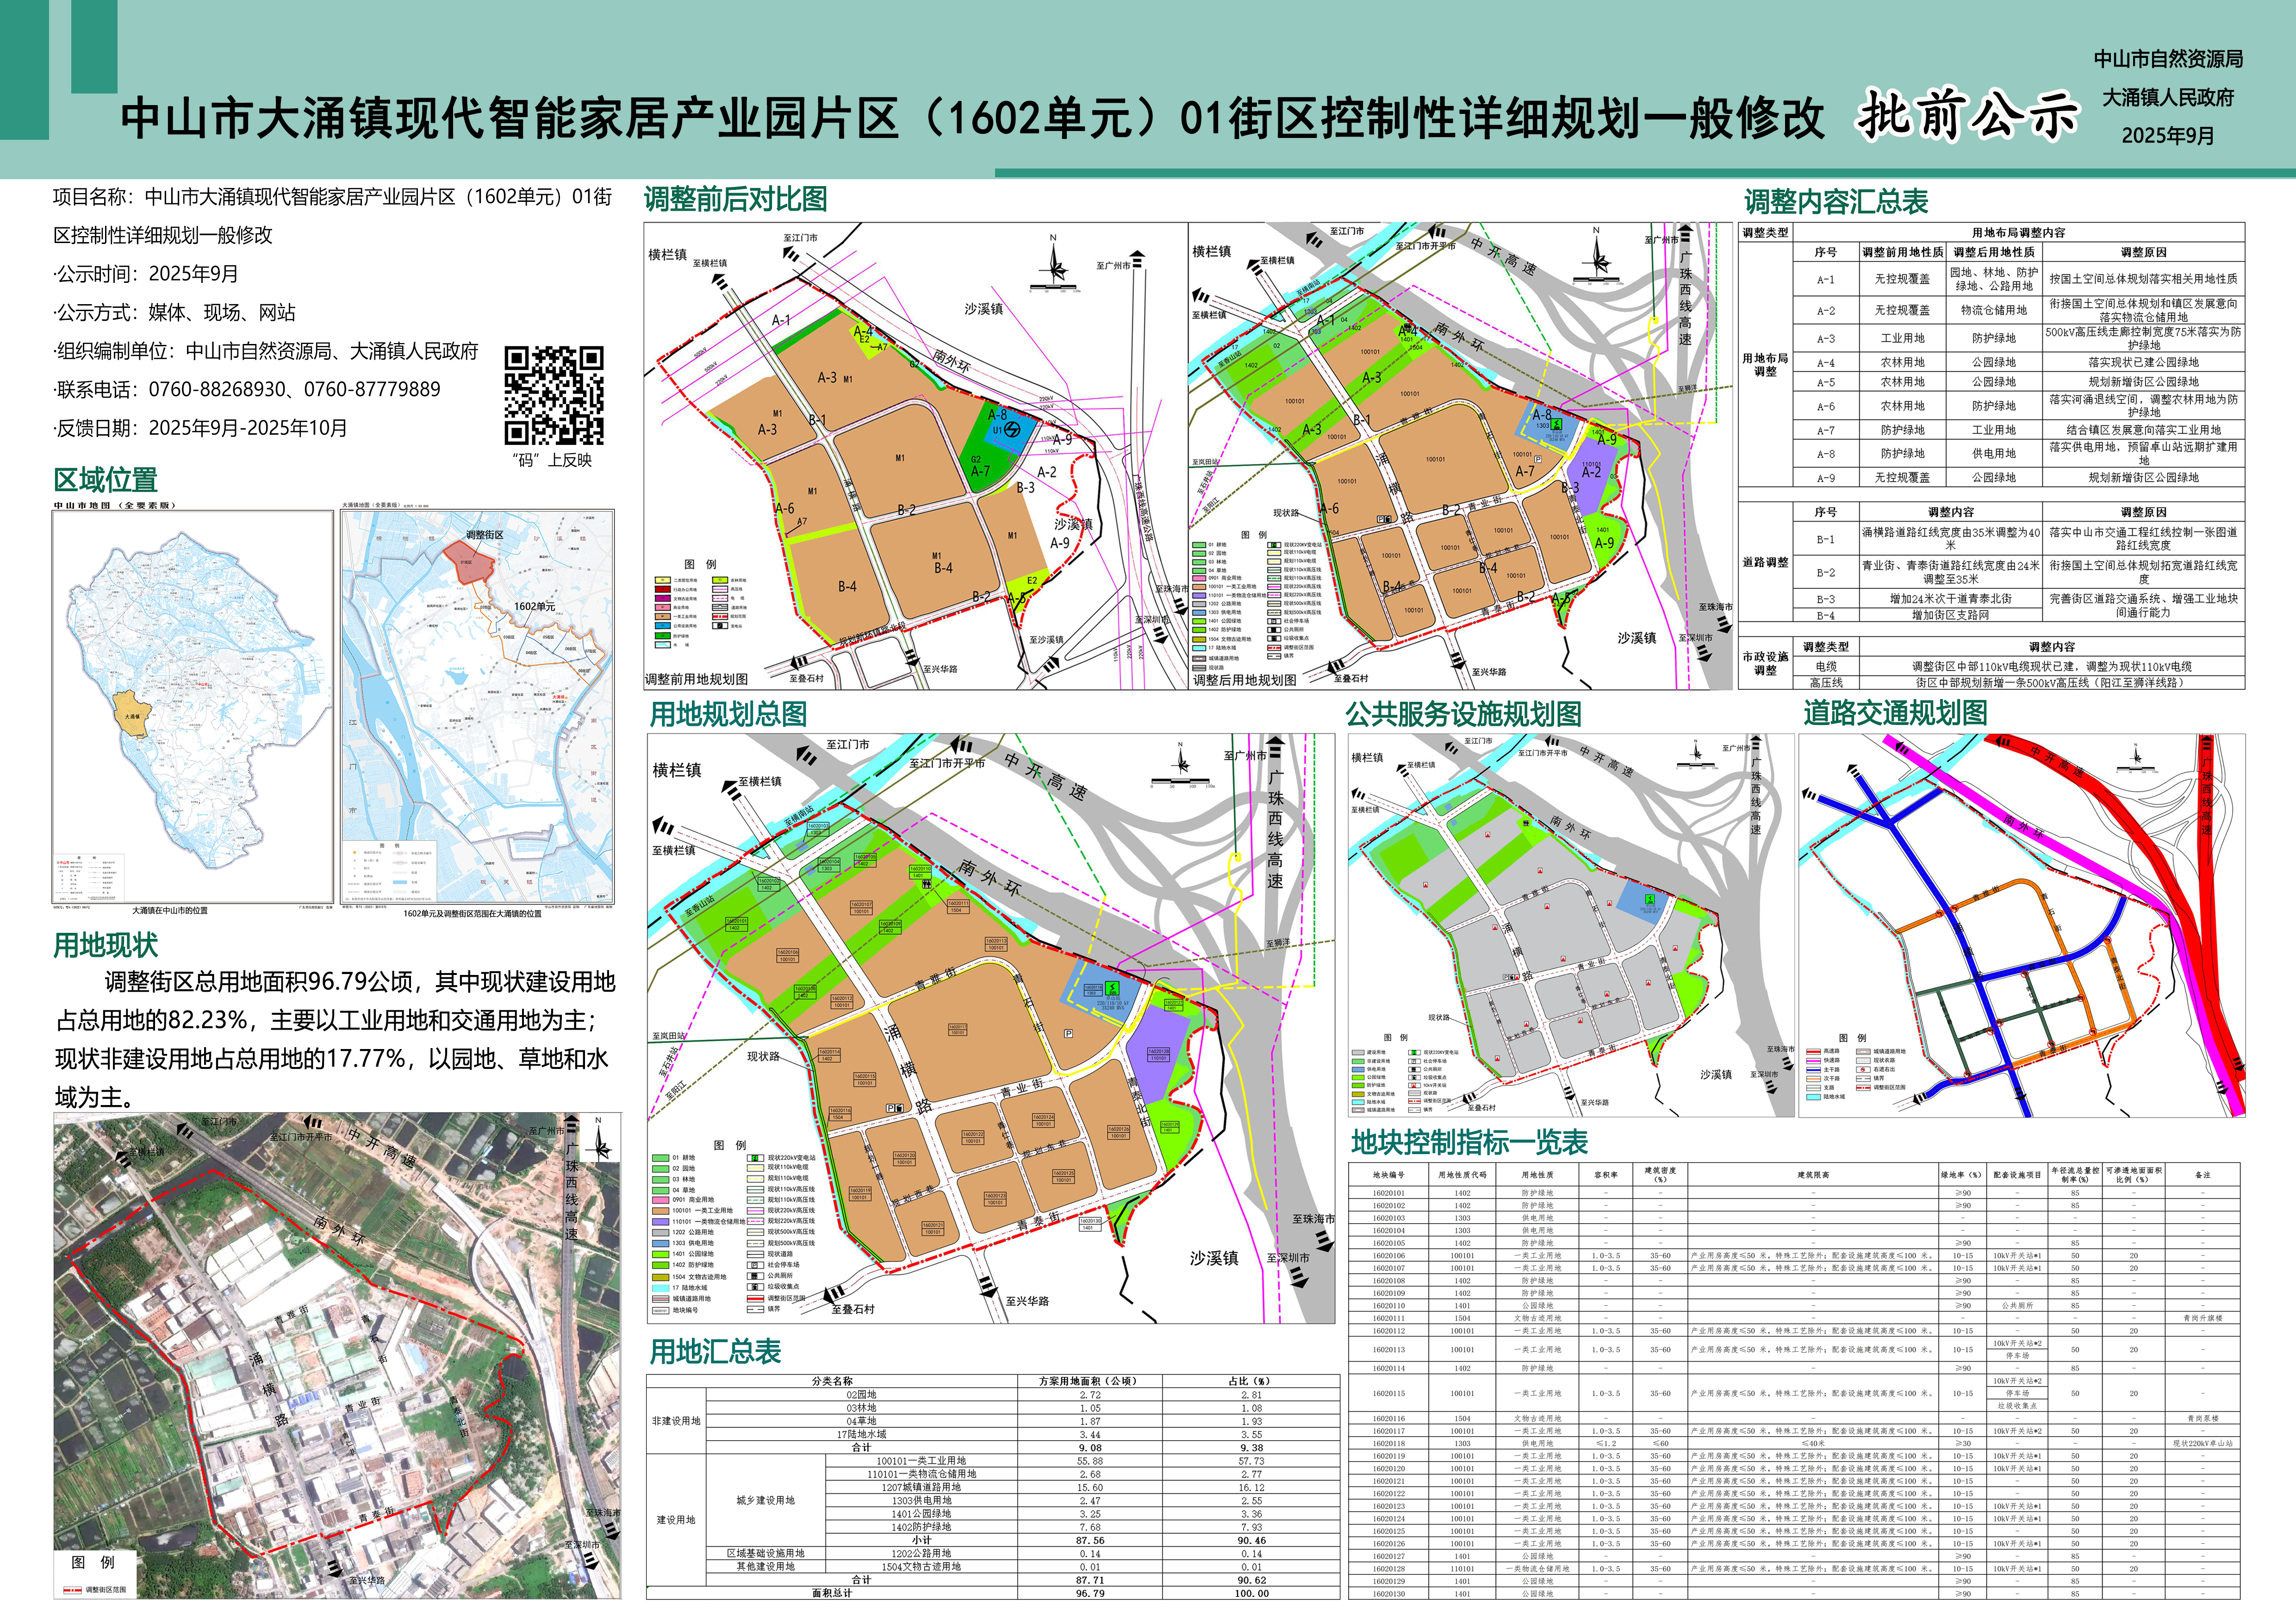This screenshot has width=2296, height=1624.
Task: Click the 社会停车场 legend symbol in 用地规划总图
Action: click(754, 1265)
